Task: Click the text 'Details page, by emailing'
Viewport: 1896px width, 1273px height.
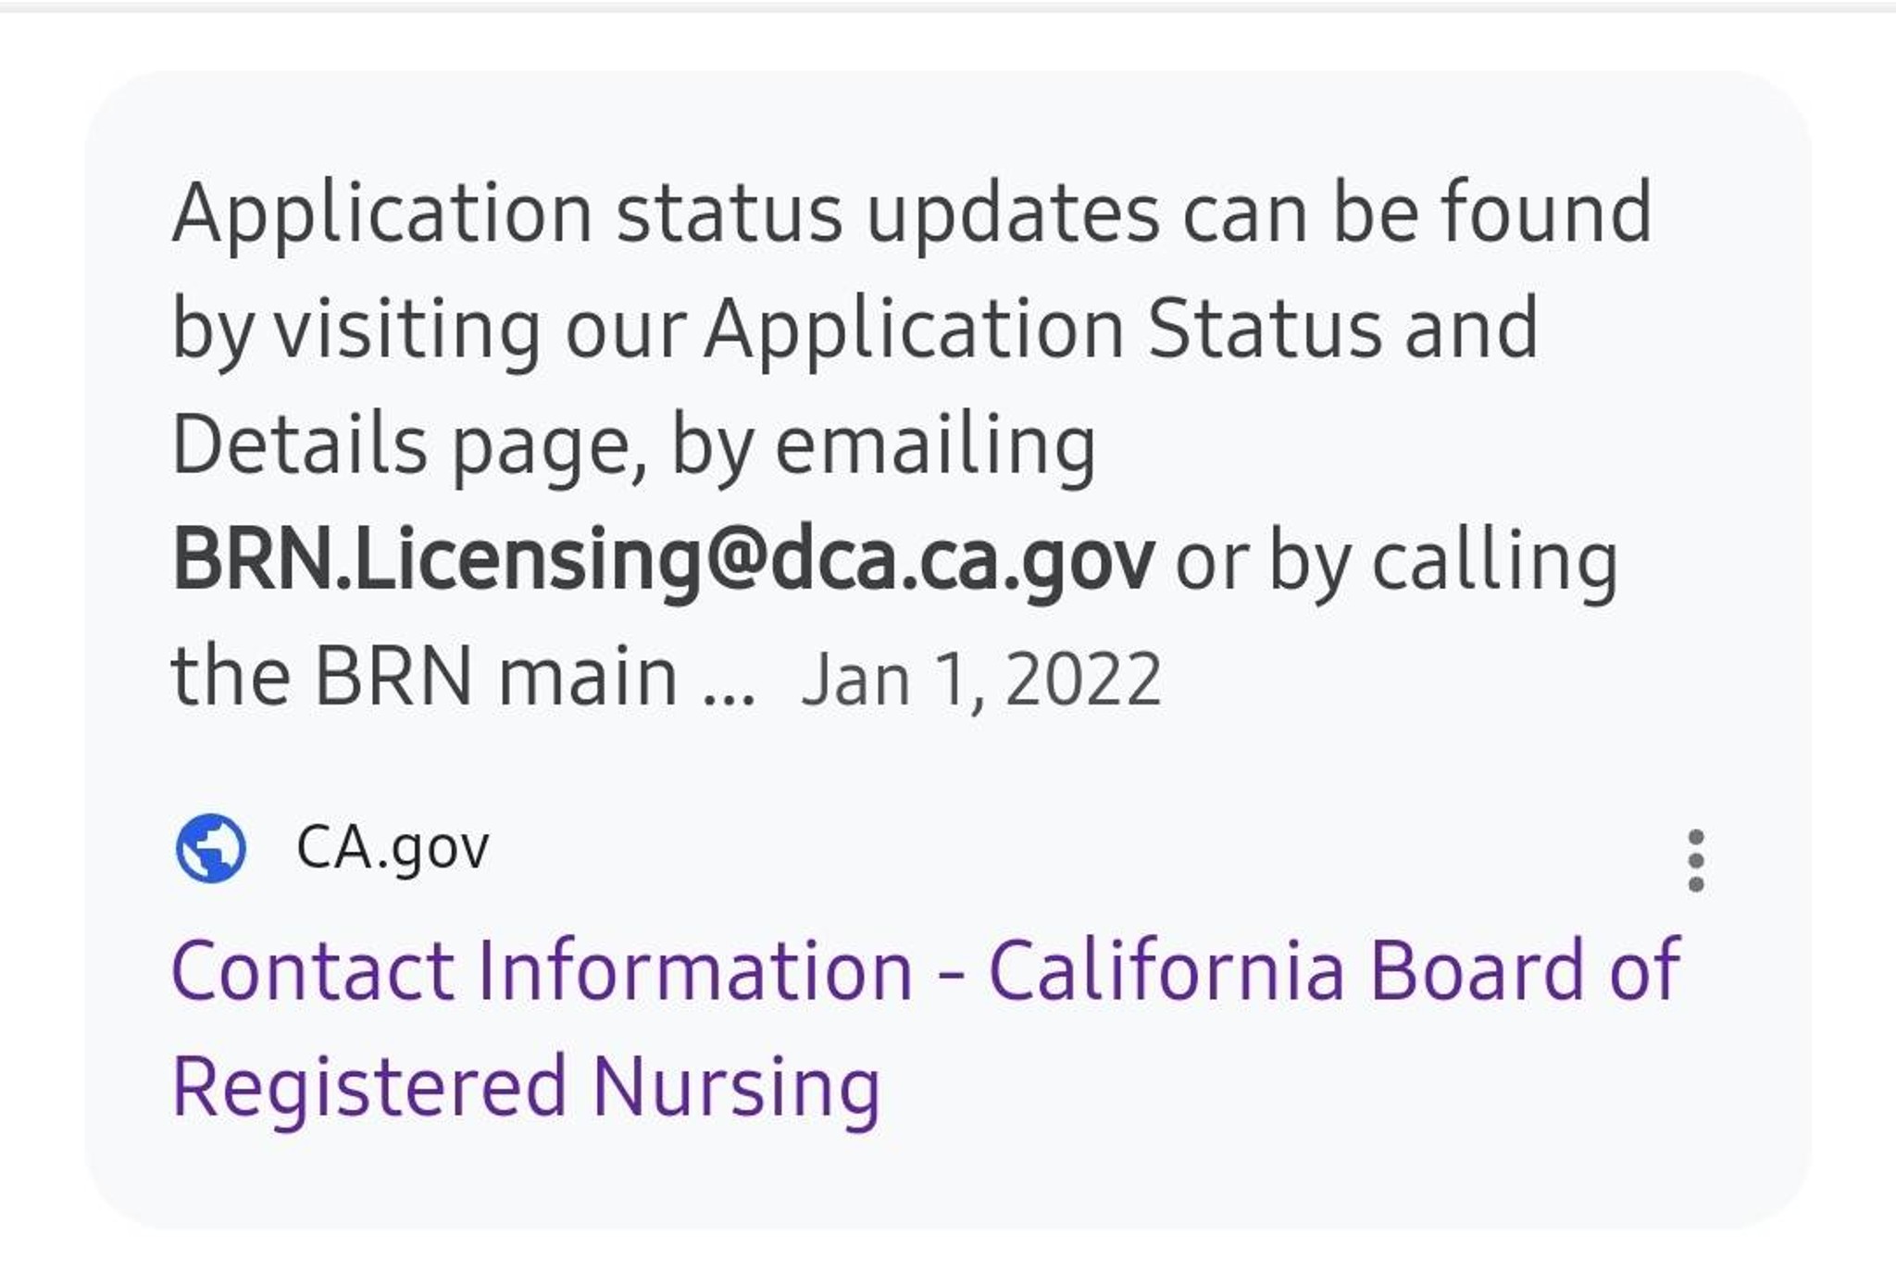Action: [633, 445]
